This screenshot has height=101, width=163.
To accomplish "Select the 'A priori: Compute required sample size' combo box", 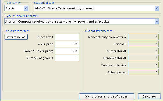I will click(x=82, y=21).
